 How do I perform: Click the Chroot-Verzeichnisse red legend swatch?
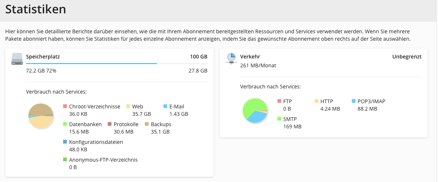point(65,107)
